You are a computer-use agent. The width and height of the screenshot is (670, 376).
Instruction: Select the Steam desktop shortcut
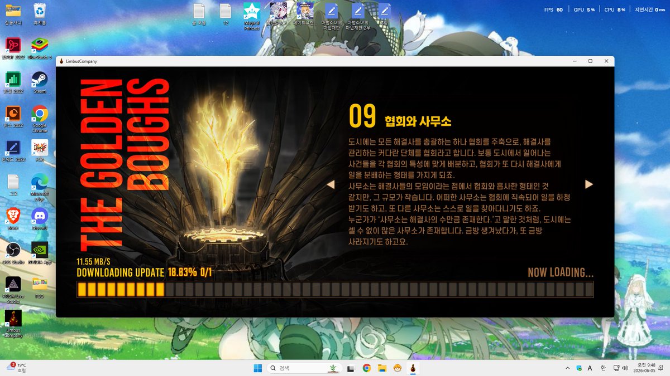click(40, 82)
